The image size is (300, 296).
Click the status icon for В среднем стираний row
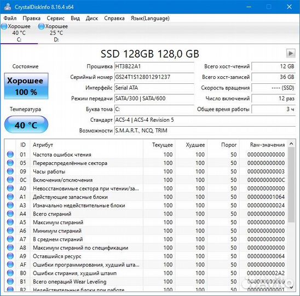[10, 239]
